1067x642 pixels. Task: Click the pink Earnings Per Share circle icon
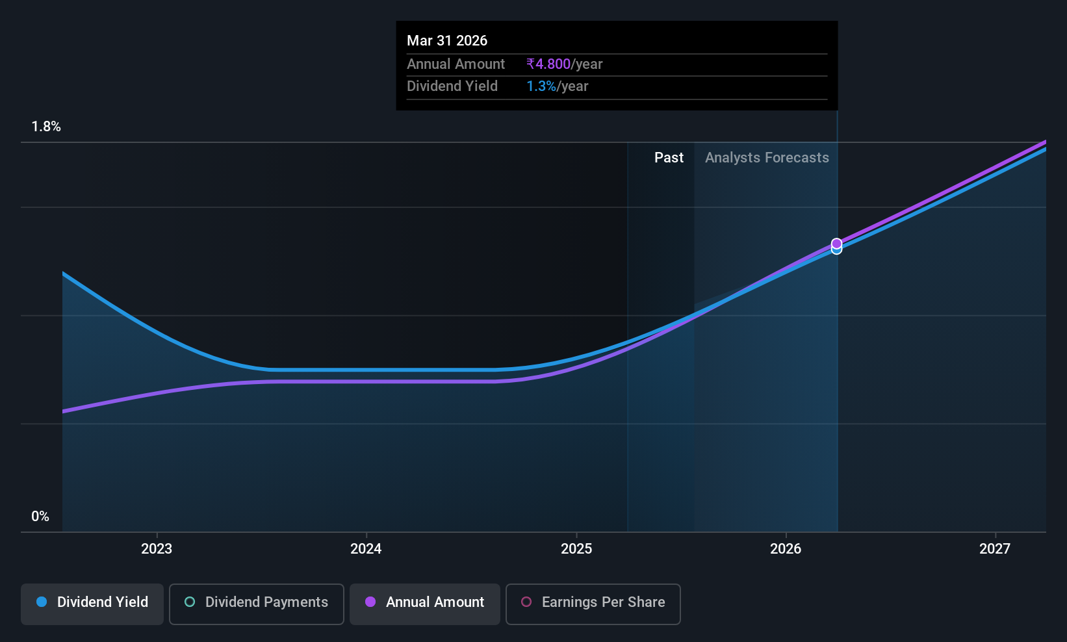click(526, 602)
